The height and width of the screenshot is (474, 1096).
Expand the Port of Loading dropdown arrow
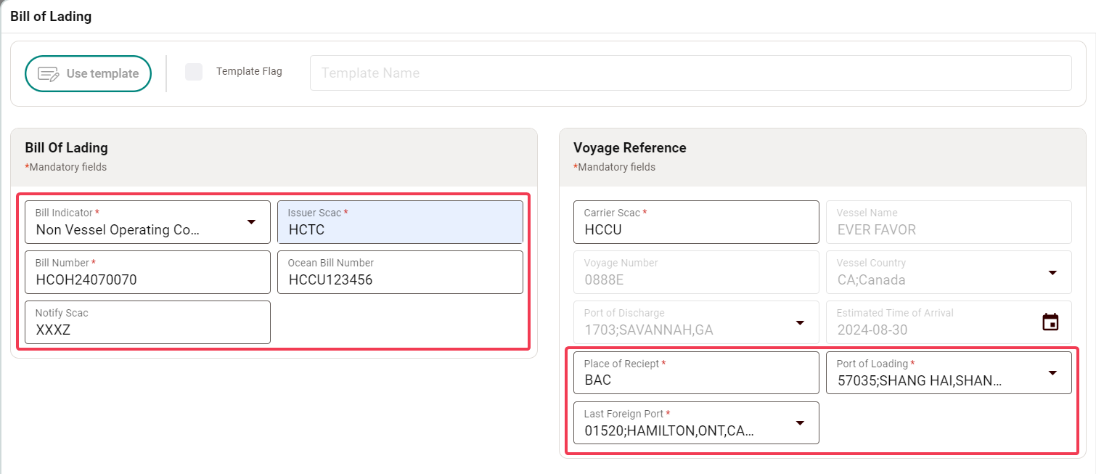point(1052,372)
